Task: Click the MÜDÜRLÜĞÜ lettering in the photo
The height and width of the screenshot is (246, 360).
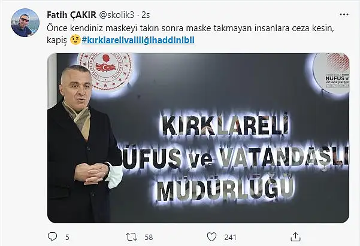Action: point(226,186)
